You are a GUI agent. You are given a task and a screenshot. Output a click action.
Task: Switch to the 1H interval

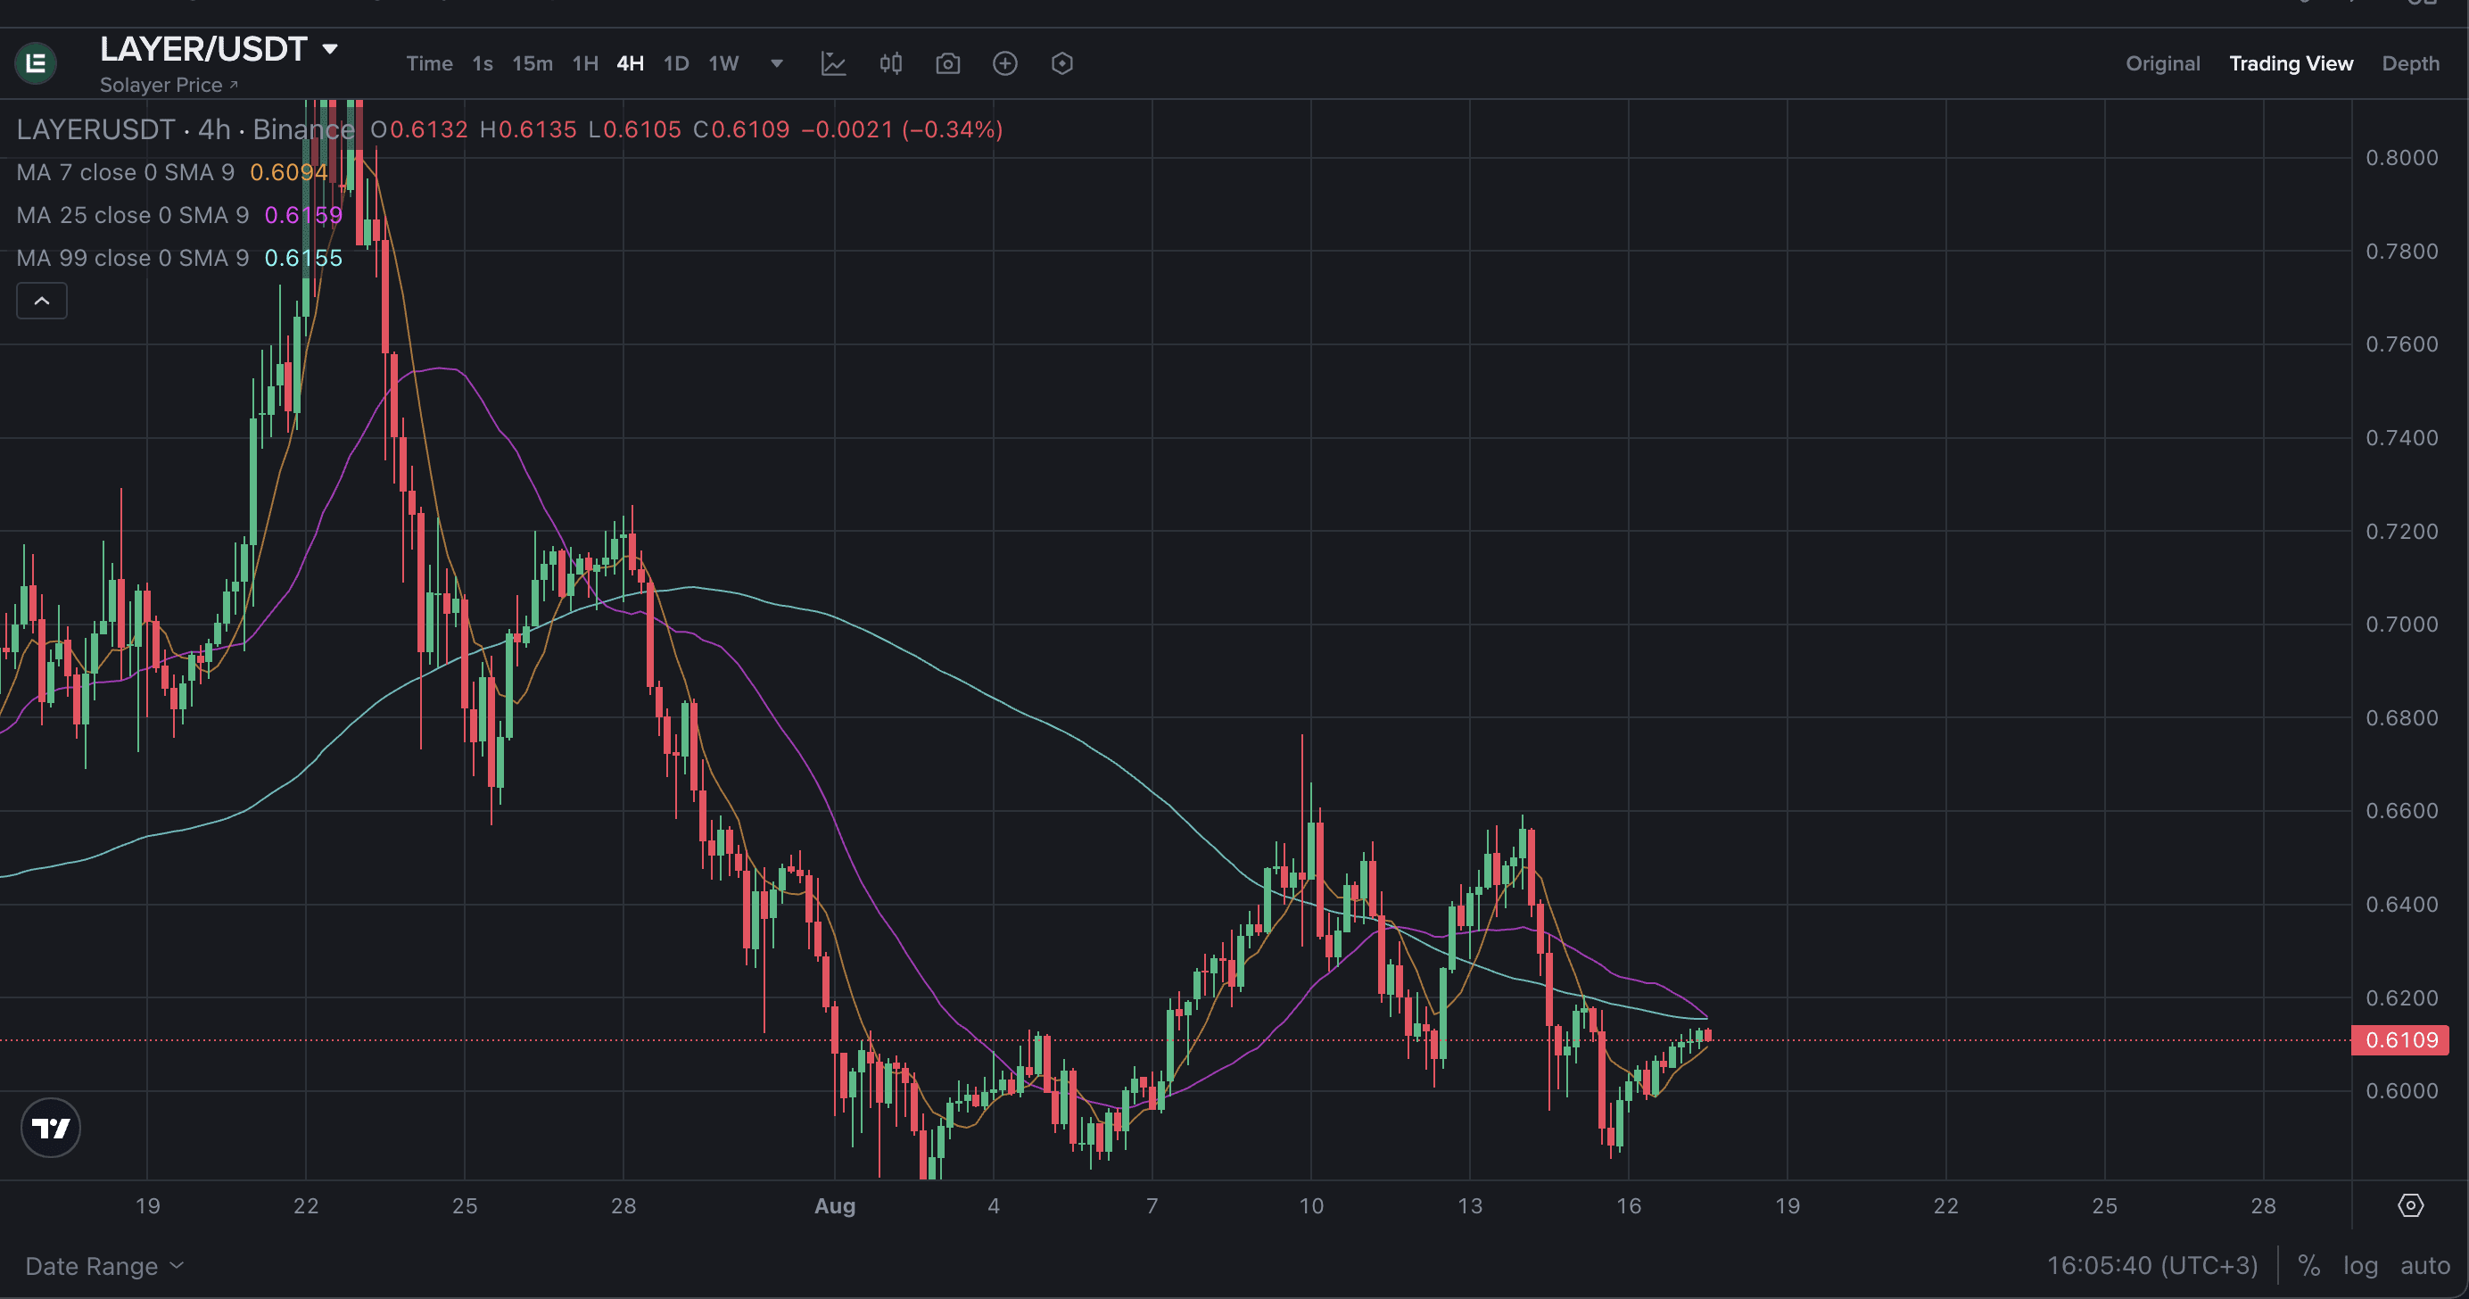click(584, 63)
